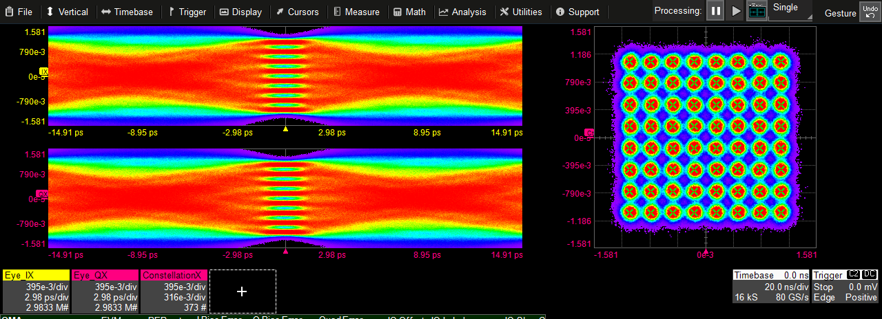Open the ConstellationX descriptor box
The width and height of the screenshot is (882, 319).
click(174, 291)
